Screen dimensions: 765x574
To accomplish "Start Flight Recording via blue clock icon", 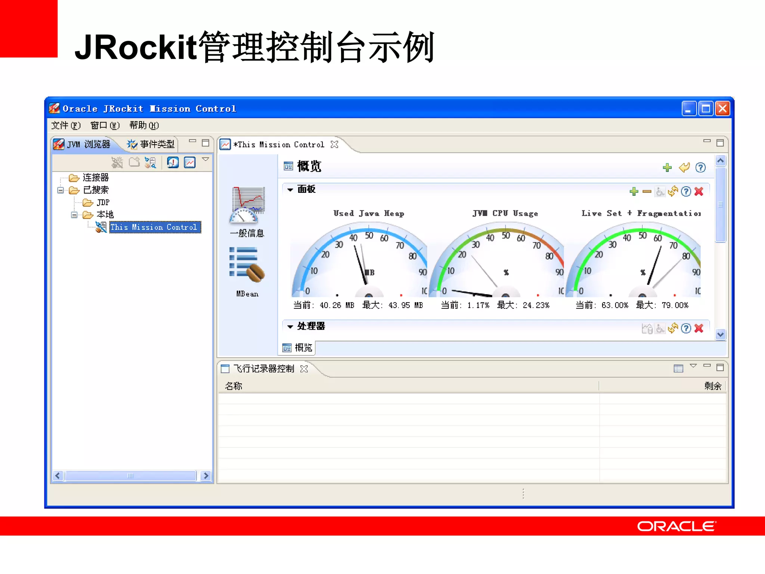I will (x=173, y=163).
